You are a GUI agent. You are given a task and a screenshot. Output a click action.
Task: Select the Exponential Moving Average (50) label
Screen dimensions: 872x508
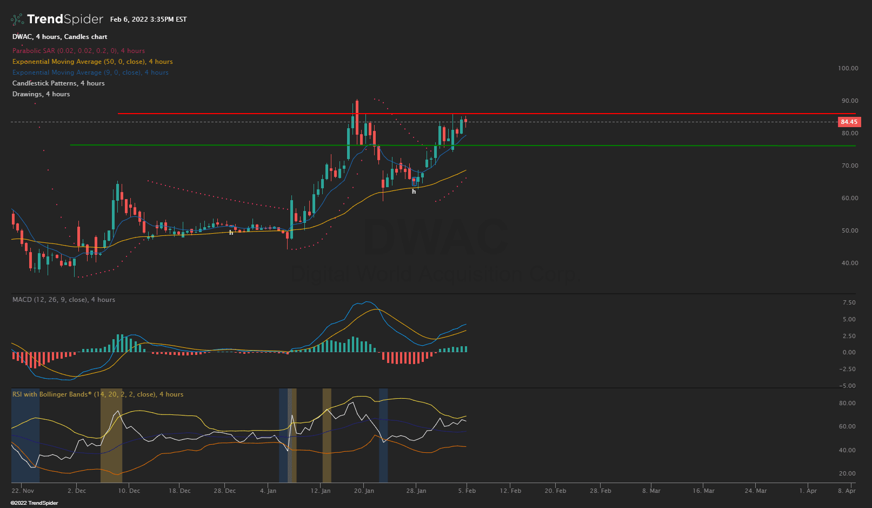(x=92, y=61)
